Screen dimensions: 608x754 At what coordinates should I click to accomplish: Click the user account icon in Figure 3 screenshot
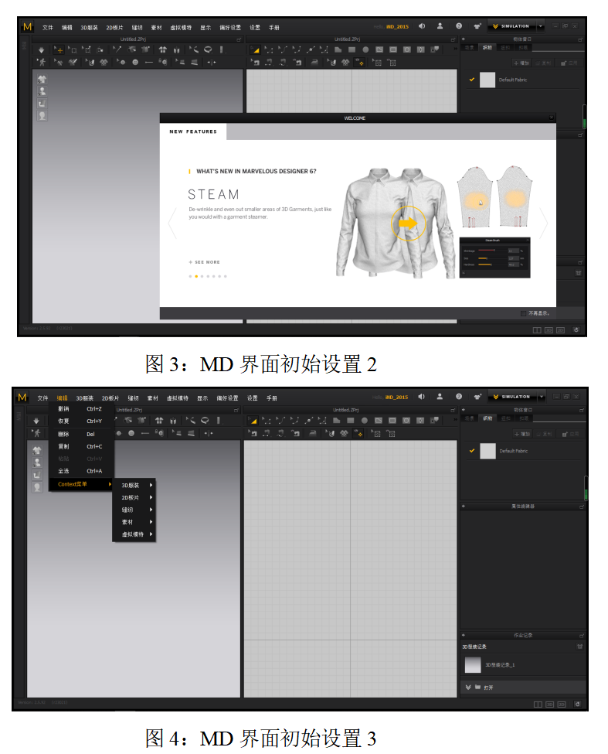440,26
